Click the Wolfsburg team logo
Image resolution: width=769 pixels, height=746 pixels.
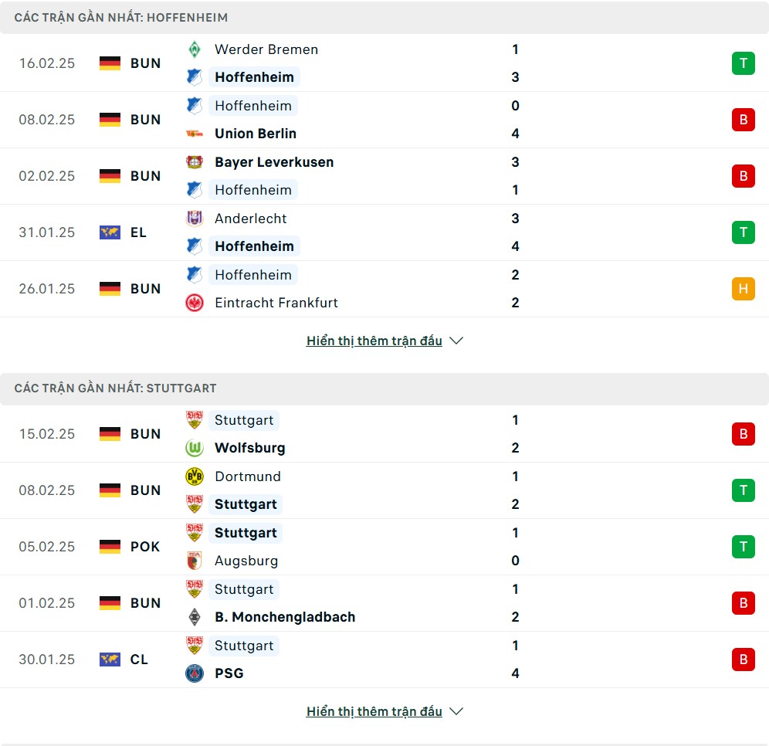[195, 448]
